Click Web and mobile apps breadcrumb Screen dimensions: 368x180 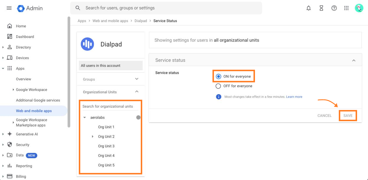tap(110, 21)
